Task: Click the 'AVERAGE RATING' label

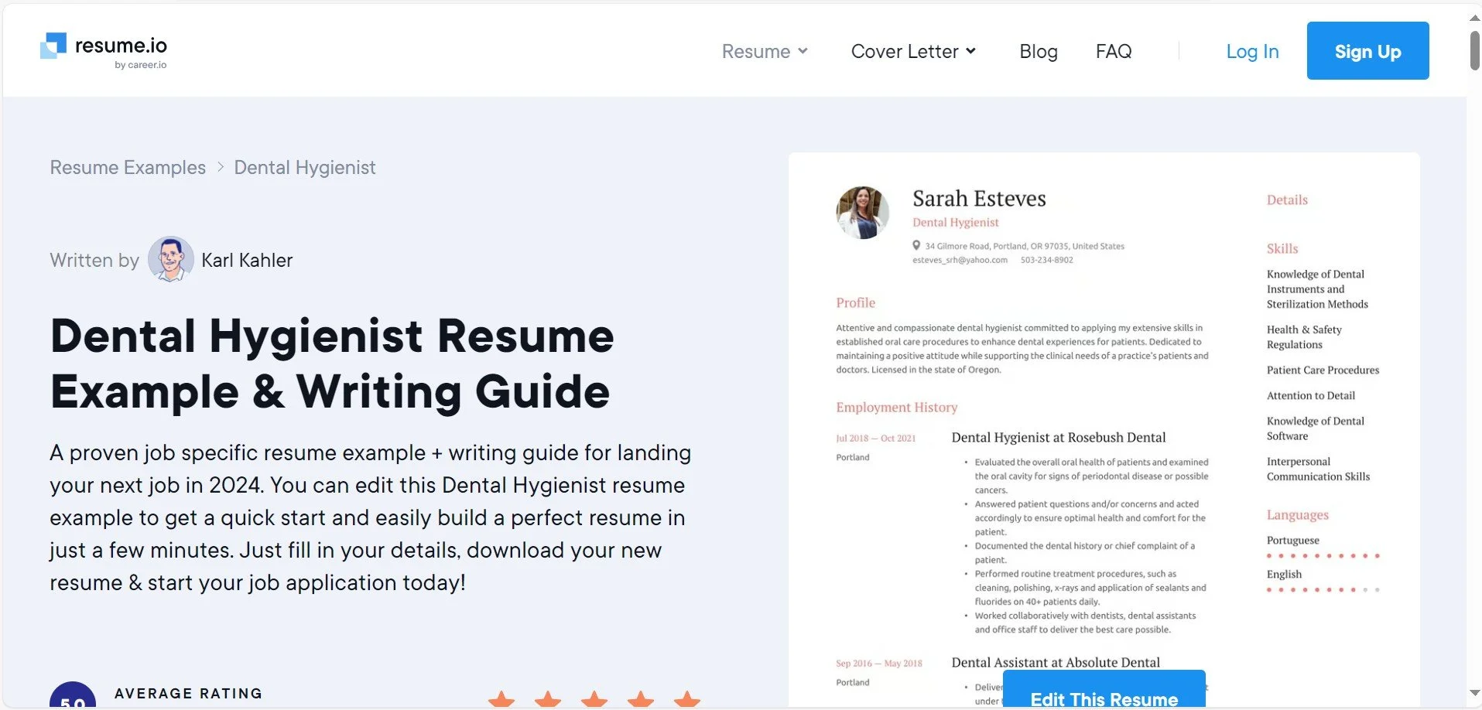Action: pos(188,693)
